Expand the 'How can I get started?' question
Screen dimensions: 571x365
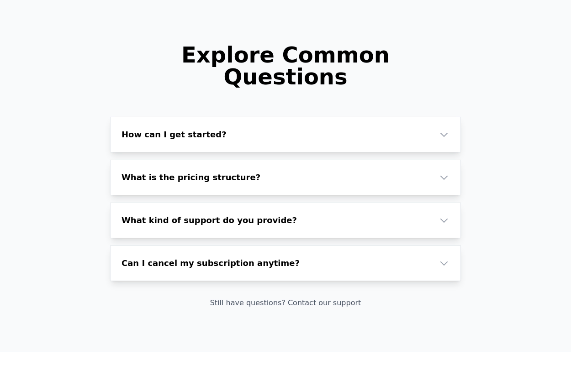pyautogui.click(x=174, y=135)
